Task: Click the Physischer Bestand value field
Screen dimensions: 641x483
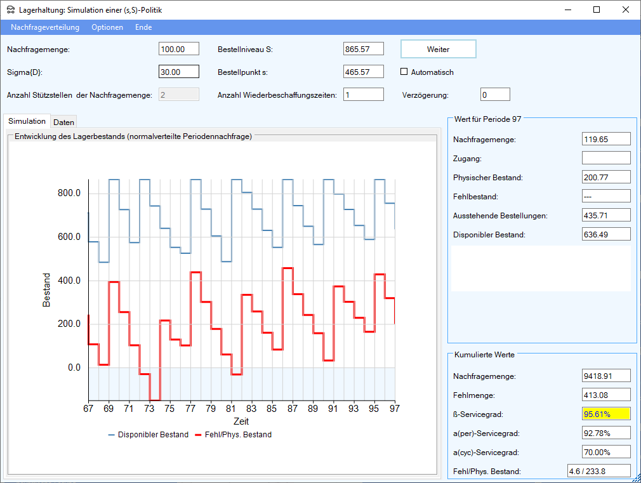Action: (x=605, y=177)
